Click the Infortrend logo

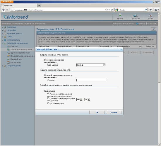[16, 17]
